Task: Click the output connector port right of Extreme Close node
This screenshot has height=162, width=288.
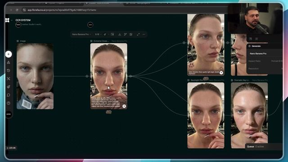Action: 130,76
